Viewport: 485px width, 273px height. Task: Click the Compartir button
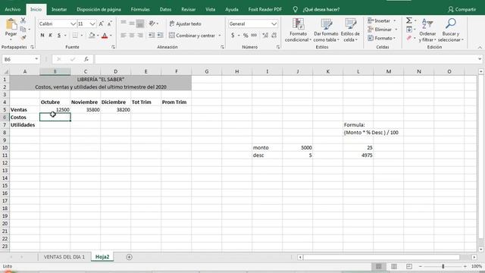[462, 9]
